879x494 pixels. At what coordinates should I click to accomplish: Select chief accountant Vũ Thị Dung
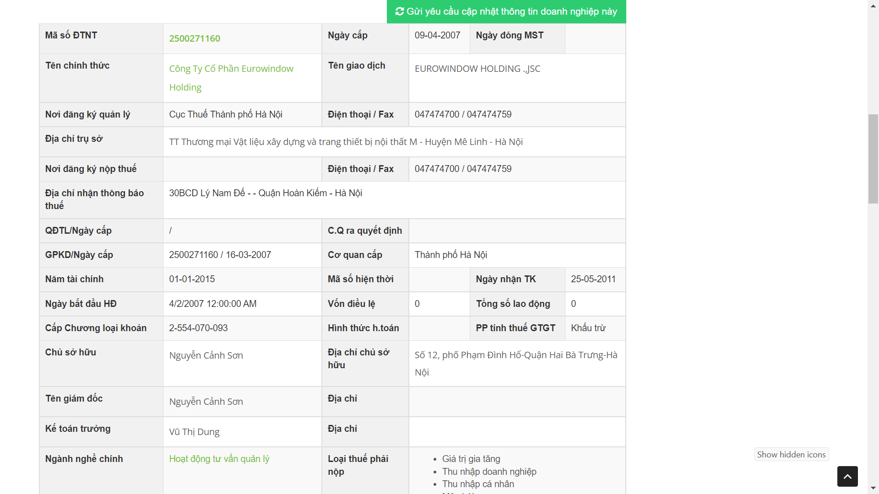[194, 432]
